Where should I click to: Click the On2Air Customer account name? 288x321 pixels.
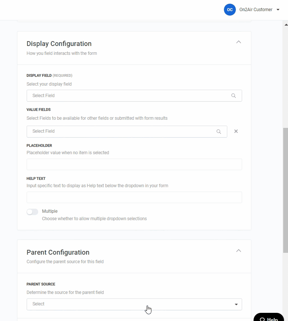[256, 10]
